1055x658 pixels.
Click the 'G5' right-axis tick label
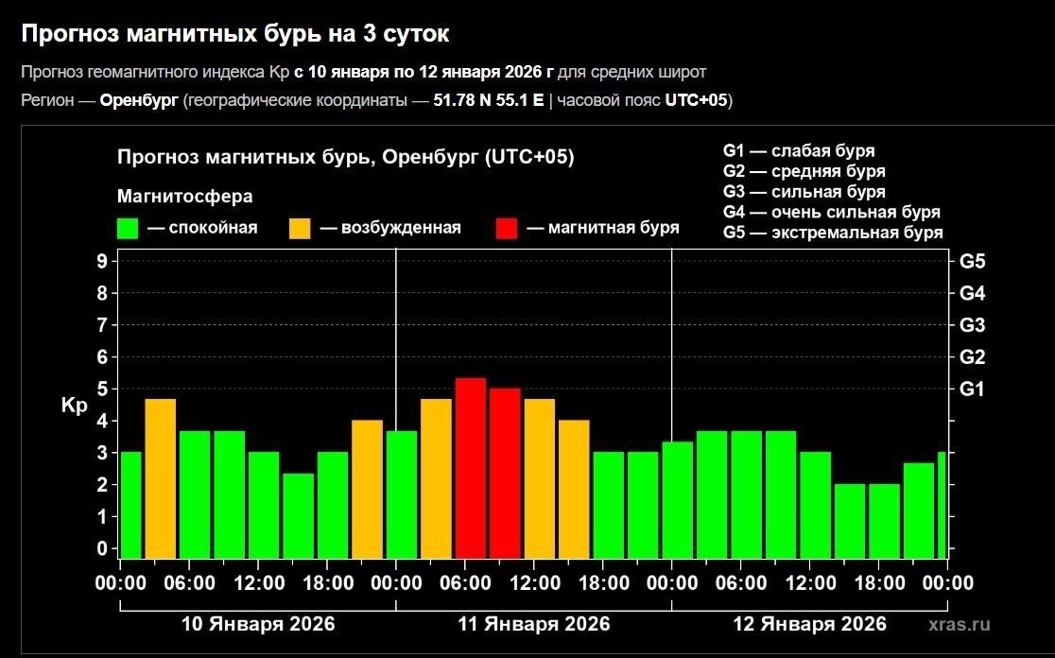tap(972, 261)
